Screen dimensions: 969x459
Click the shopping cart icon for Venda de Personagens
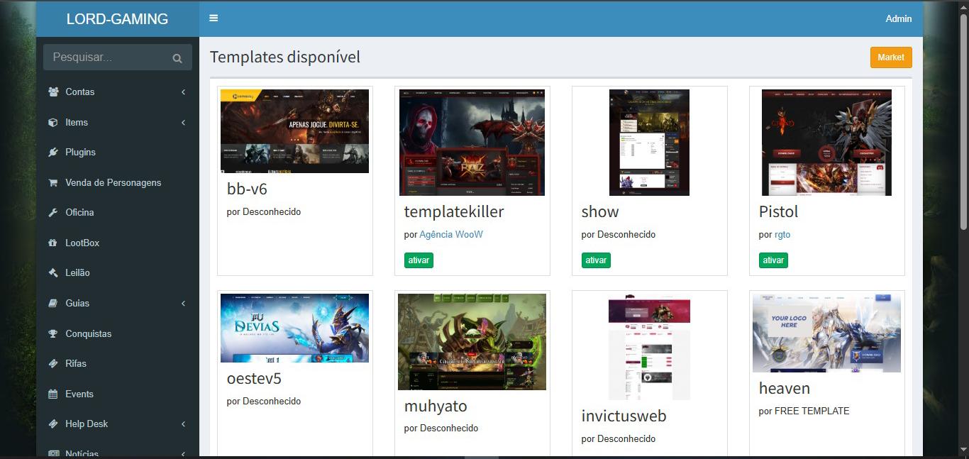point(53,182)
